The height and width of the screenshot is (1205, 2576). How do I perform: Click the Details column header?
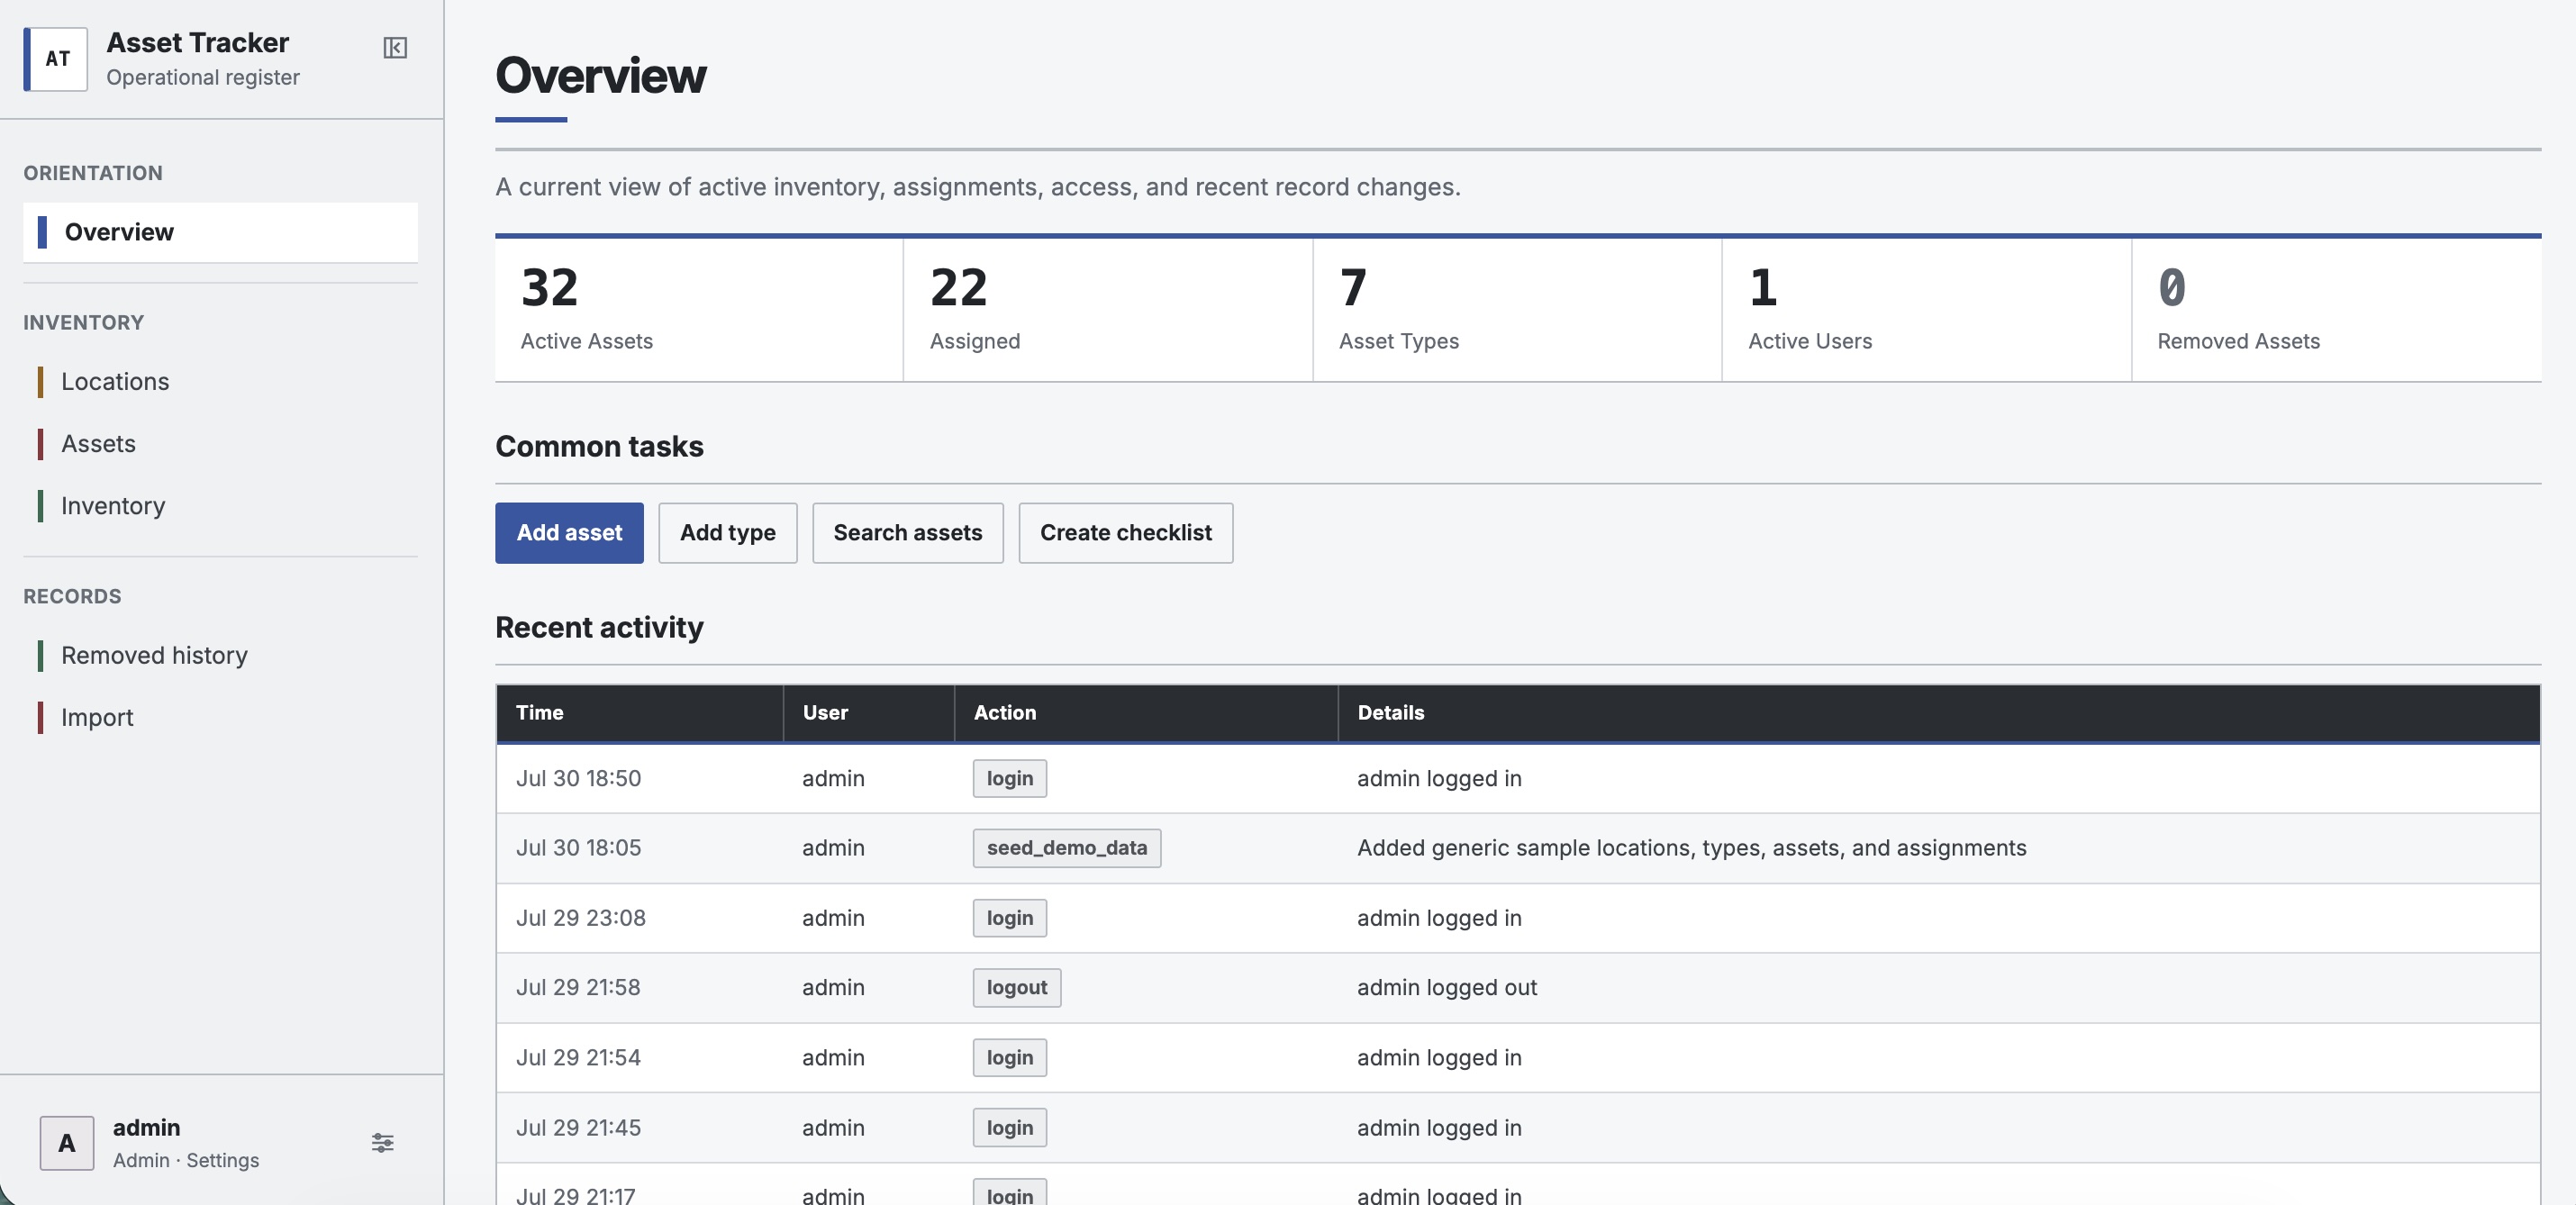pos(1939,713)
